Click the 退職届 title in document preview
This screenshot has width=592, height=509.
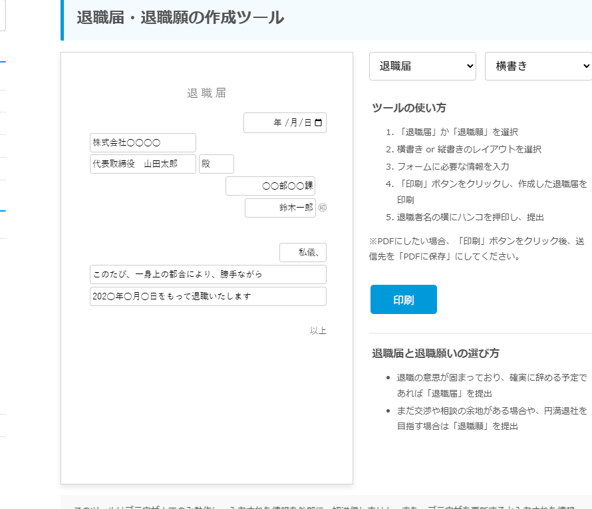(207, 93)
